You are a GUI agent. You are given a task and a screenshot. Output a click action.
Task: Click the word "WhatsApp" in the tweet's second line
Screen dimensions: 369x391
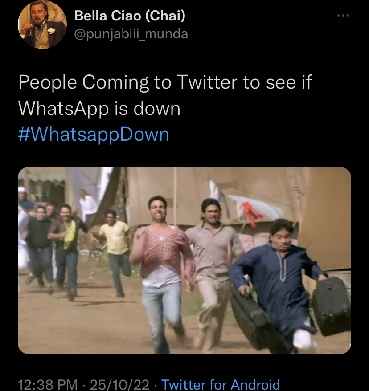[x=65, y=108]
